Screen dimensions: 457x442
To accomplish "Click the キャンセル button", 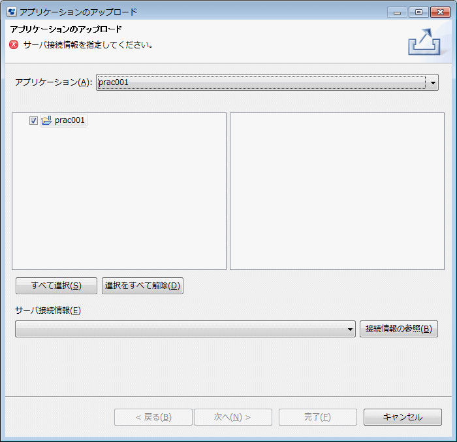I will click(x=403, y=417).
